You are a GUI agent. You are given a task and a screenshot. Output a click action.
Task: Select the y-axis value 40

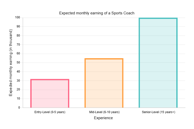click(18, 72)
